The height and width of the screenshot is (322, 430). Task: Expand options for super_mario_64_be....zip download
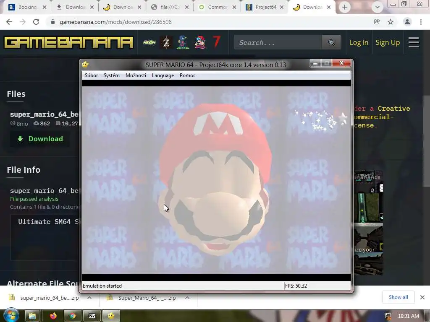pos(89,298)
